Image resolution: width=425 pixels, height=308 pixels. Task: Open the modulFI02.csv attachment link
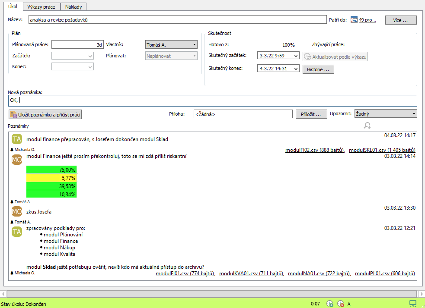click(314, 150)
